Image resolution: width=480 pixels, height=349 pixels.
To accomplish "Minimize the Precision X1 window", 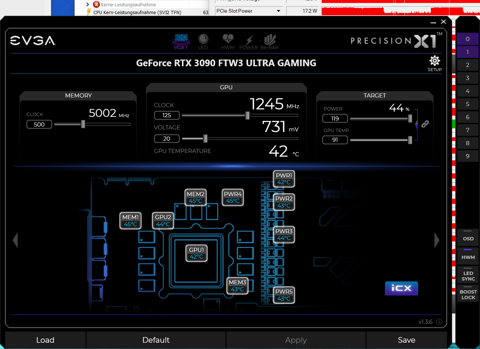I will 433,22.
